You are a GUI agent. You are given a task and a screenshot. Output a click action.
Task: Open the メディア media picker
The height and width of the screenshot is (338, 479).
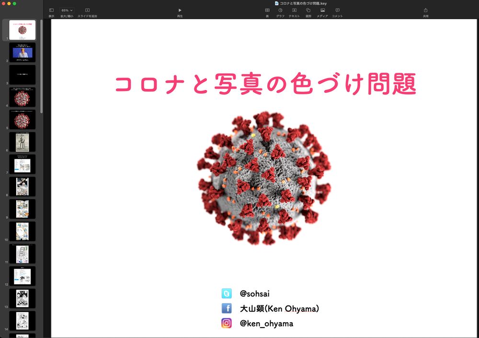[x=322, y=11]
